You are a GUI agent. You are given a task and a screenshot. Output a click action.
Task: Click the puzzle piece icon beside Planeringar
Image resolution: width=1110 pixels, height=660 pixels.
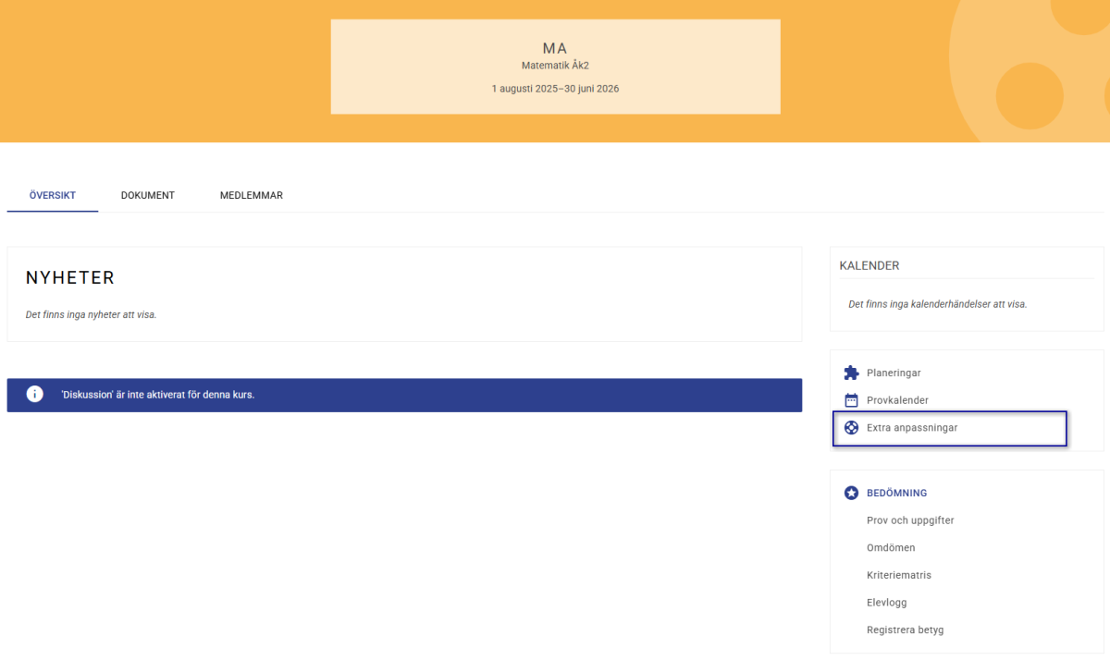coord(851,373)
